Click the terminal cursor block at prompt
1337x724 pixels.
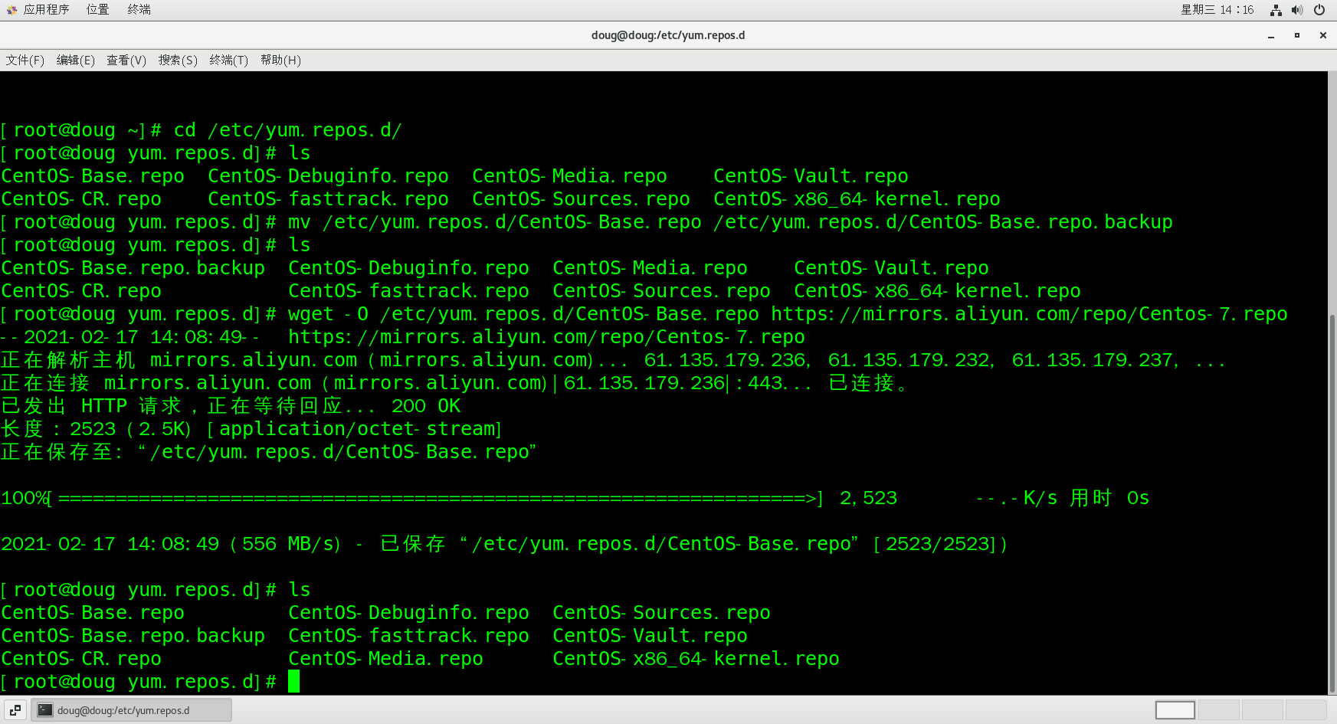(293, 681)
